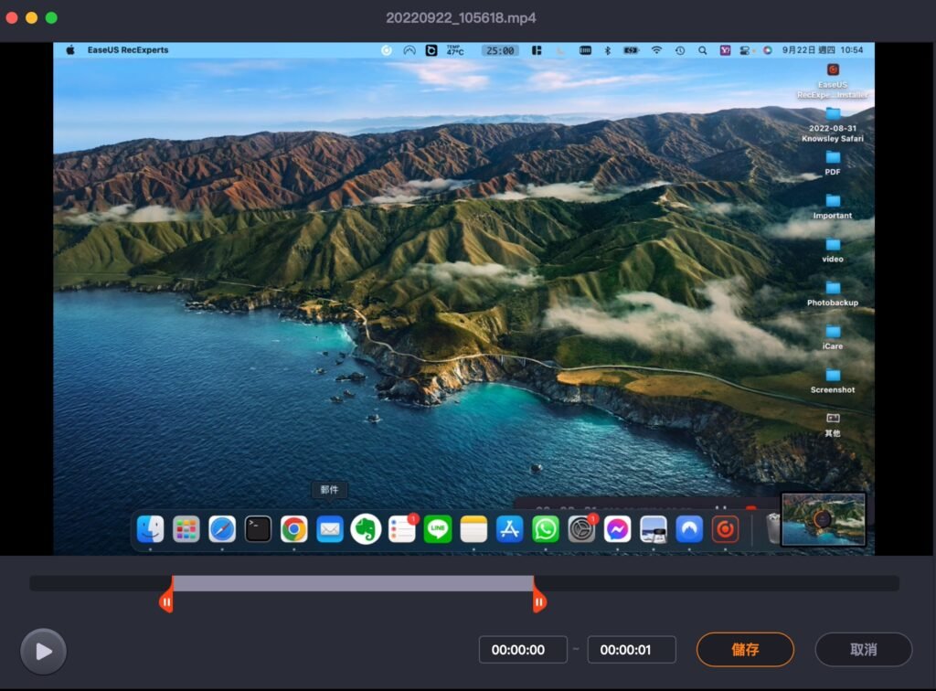Screen dimensions: 936x691
Task: Click EaseUS RecExperts icon in the dock
Action: [x=725, y=528]
